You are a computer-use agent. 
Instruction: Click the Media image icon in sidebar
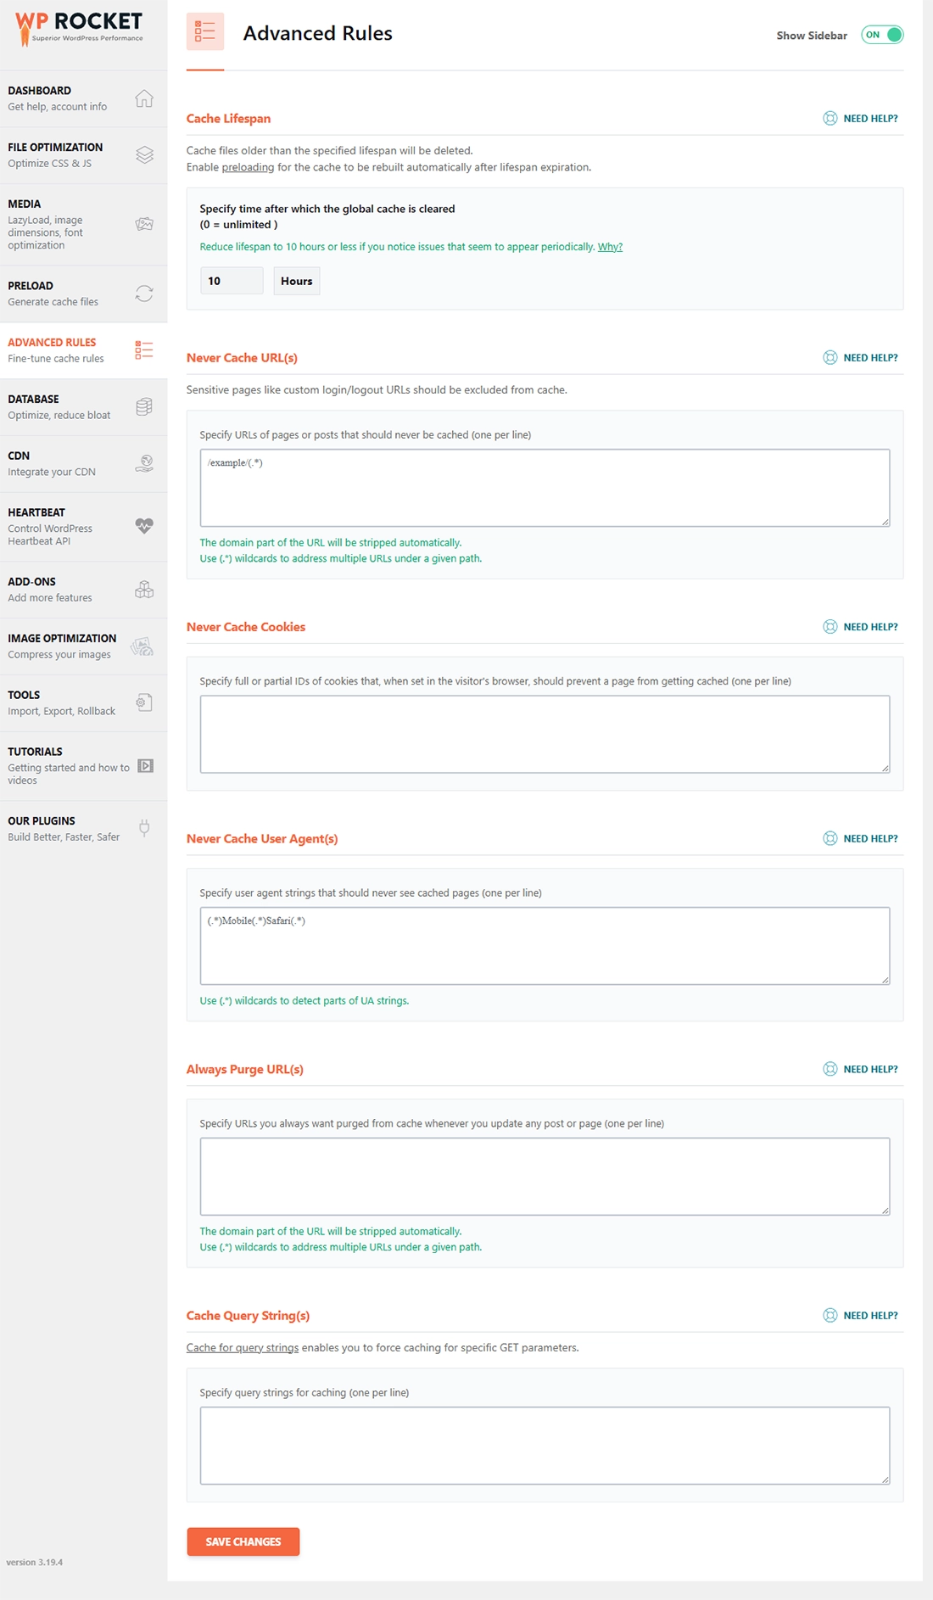tap(144, 224)
